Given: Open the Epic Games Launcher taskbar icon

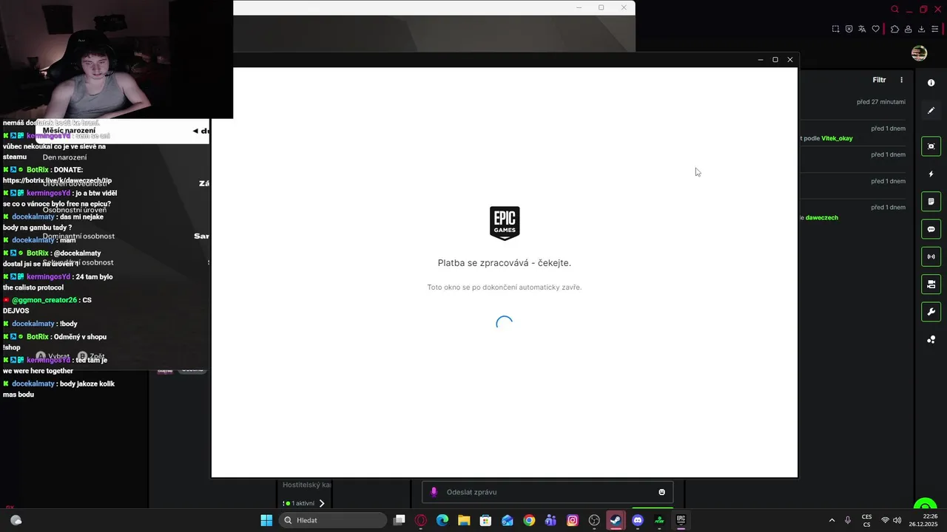Looking at the screenshot, I should (x=681, y=520).
